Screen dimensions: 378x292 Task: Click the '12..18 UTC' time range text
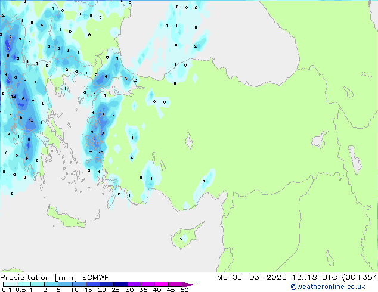point(314,278)
